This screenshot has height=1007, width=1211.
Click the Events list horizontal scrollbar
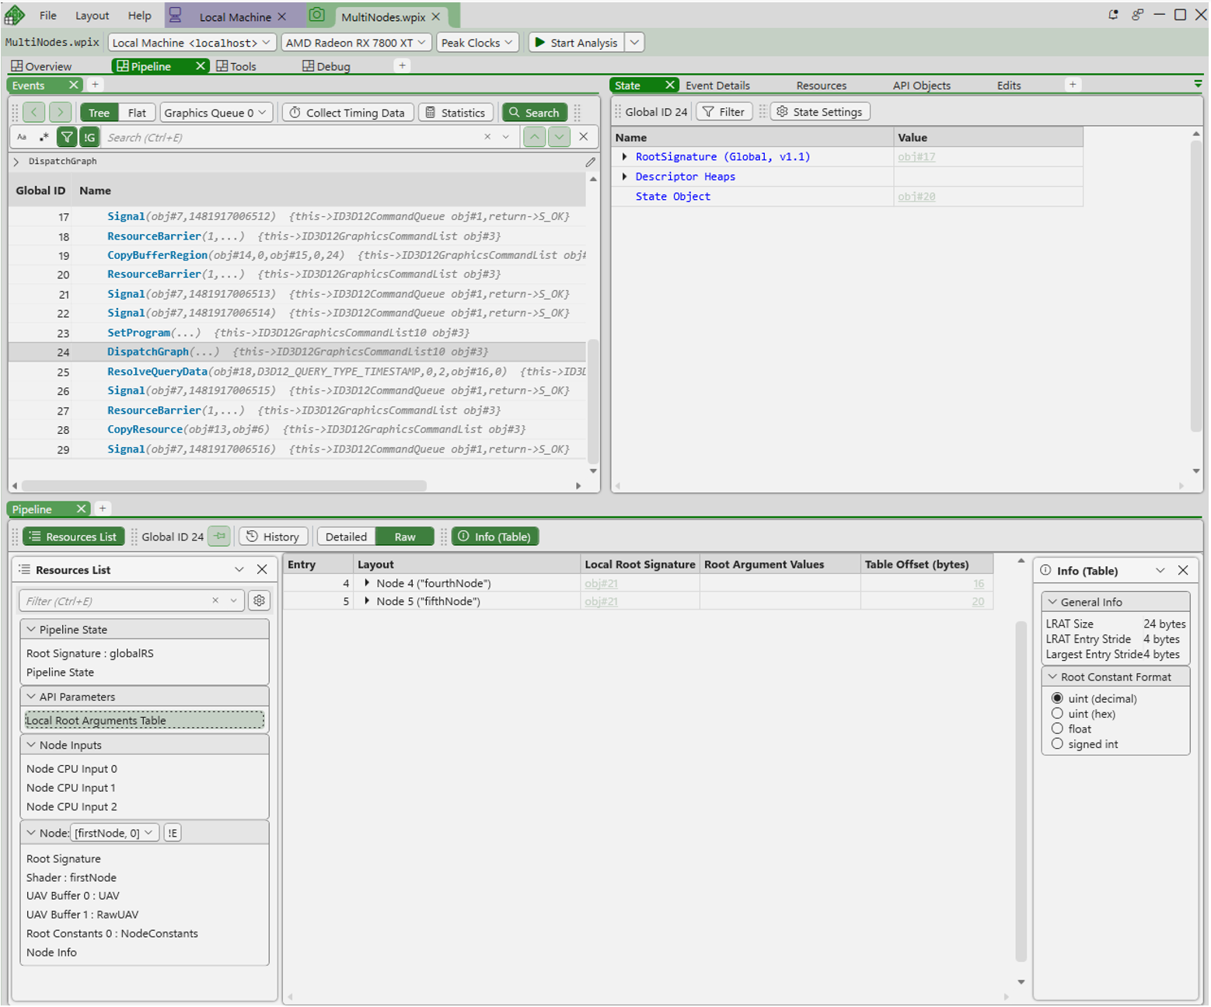click(224, 486)
